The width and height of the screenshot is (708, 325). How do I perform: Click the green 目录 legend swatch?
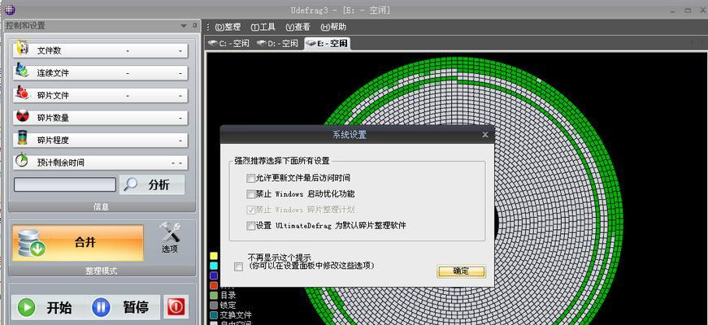click(214, 295)
